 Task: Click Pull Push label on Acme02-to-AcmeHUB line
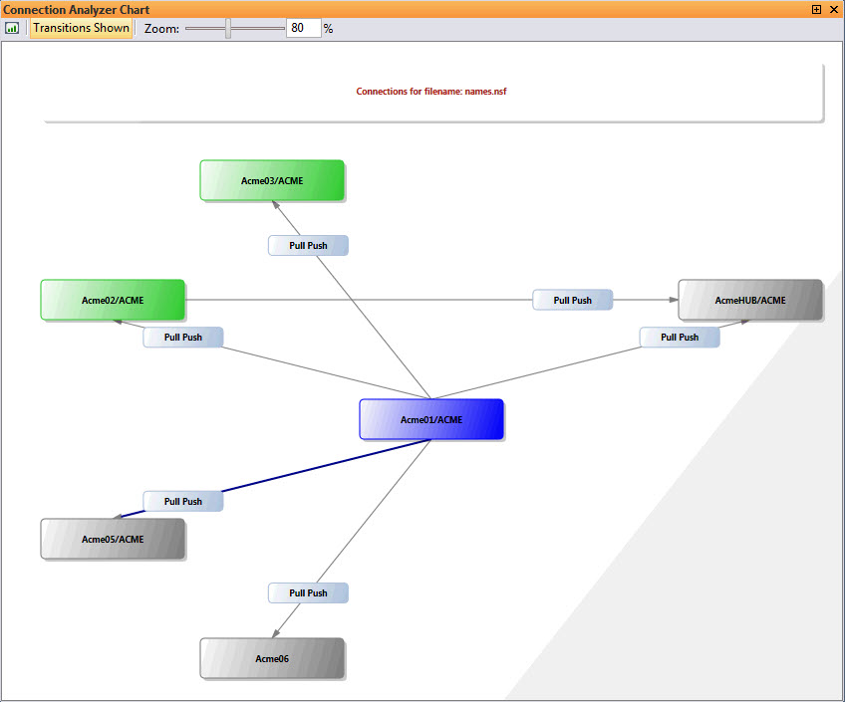[572, 300]
